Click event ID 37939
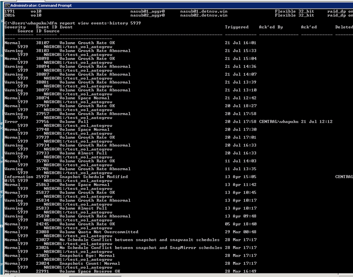 click(x=43, y=137)
